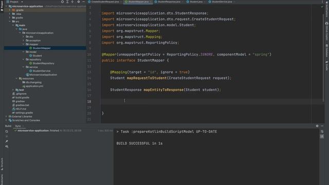Hide the Project tool window

coord(83,2)
